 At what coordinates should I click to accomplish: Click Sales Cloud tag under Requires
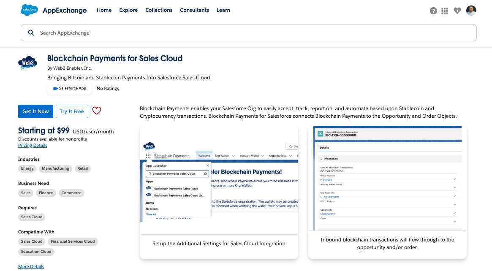(x=32, y=217)
